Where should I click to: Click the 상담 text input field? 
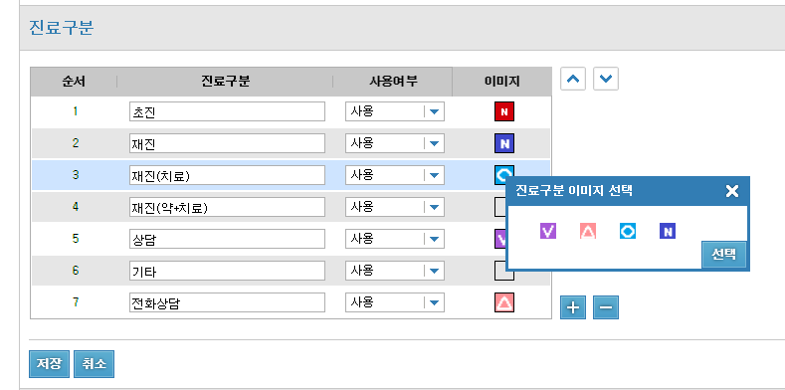click(227, 239)
